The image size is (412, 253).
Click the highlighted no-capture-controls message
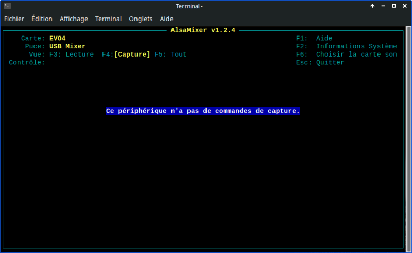203,111
